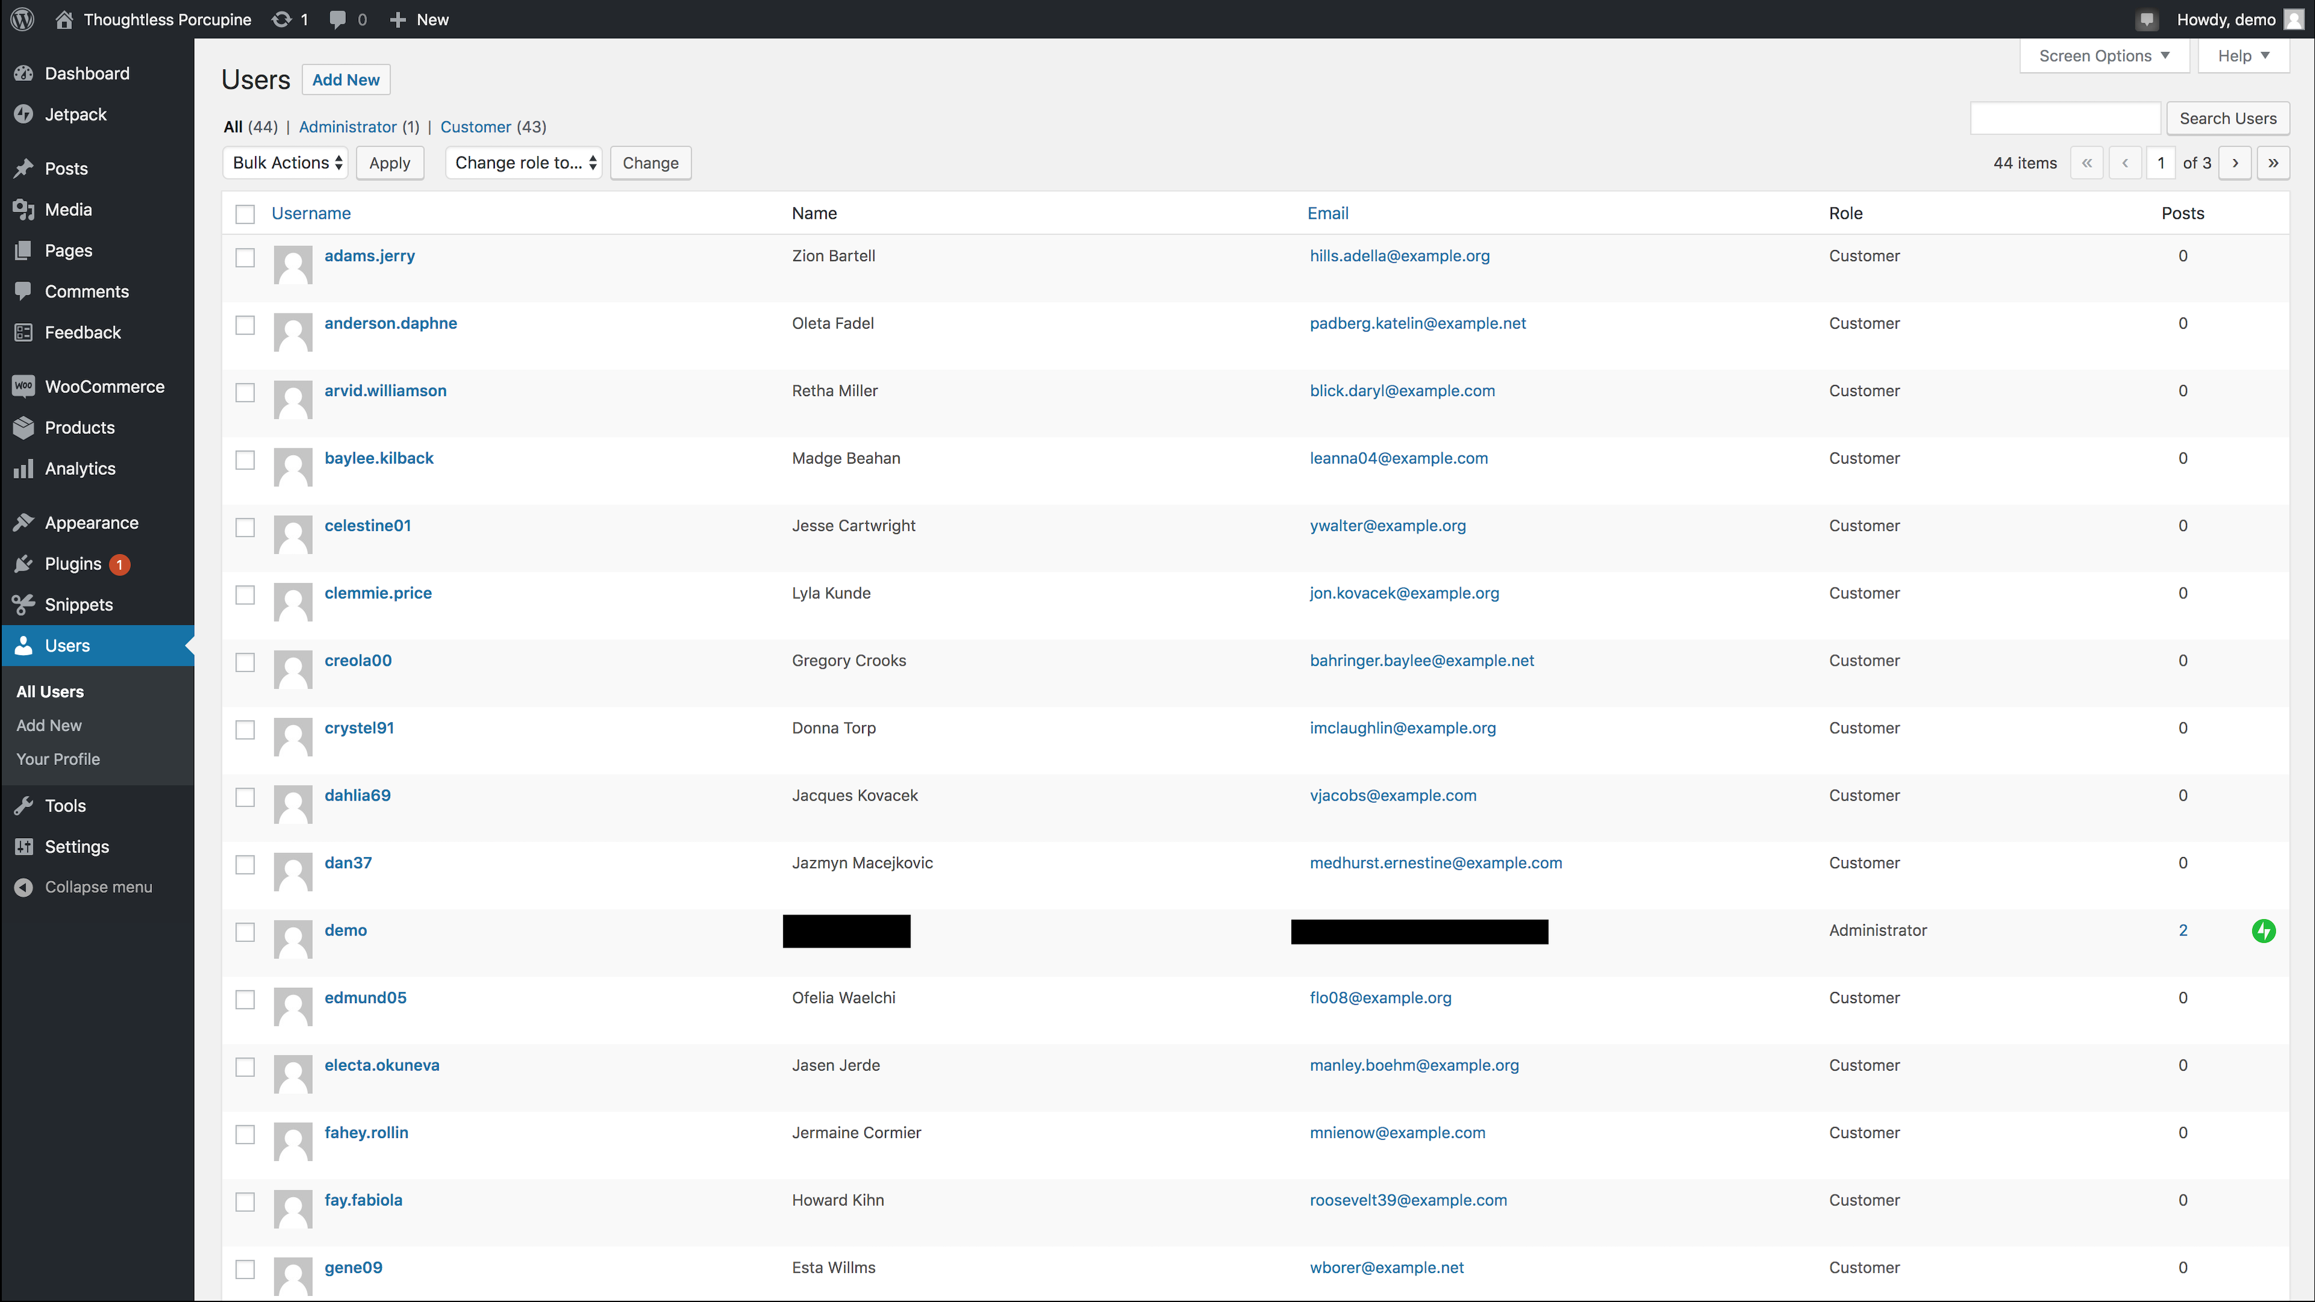Viewport: 2315px width, 1302px height.
Task: Email hills.adella@example.org link
Action: 1399,255
